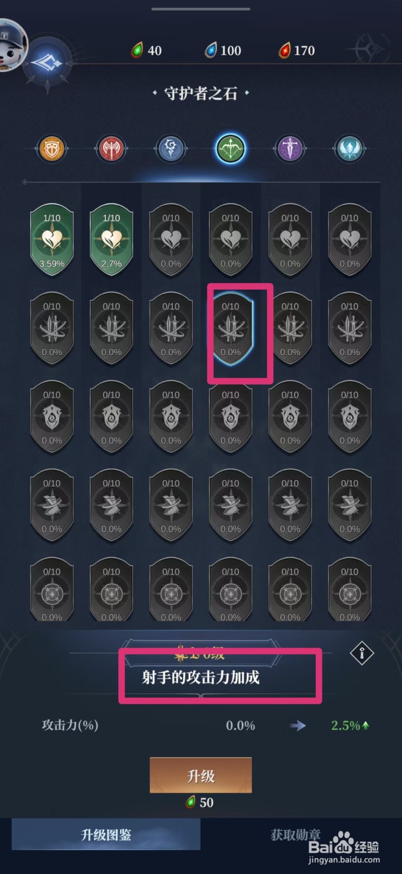Click the 升级 upgrade button
This screenshot has width=402, height=874.
[x=201, y=775]
